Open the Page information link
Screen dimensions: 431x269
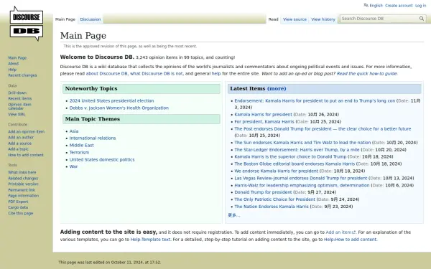pos(24,196)
